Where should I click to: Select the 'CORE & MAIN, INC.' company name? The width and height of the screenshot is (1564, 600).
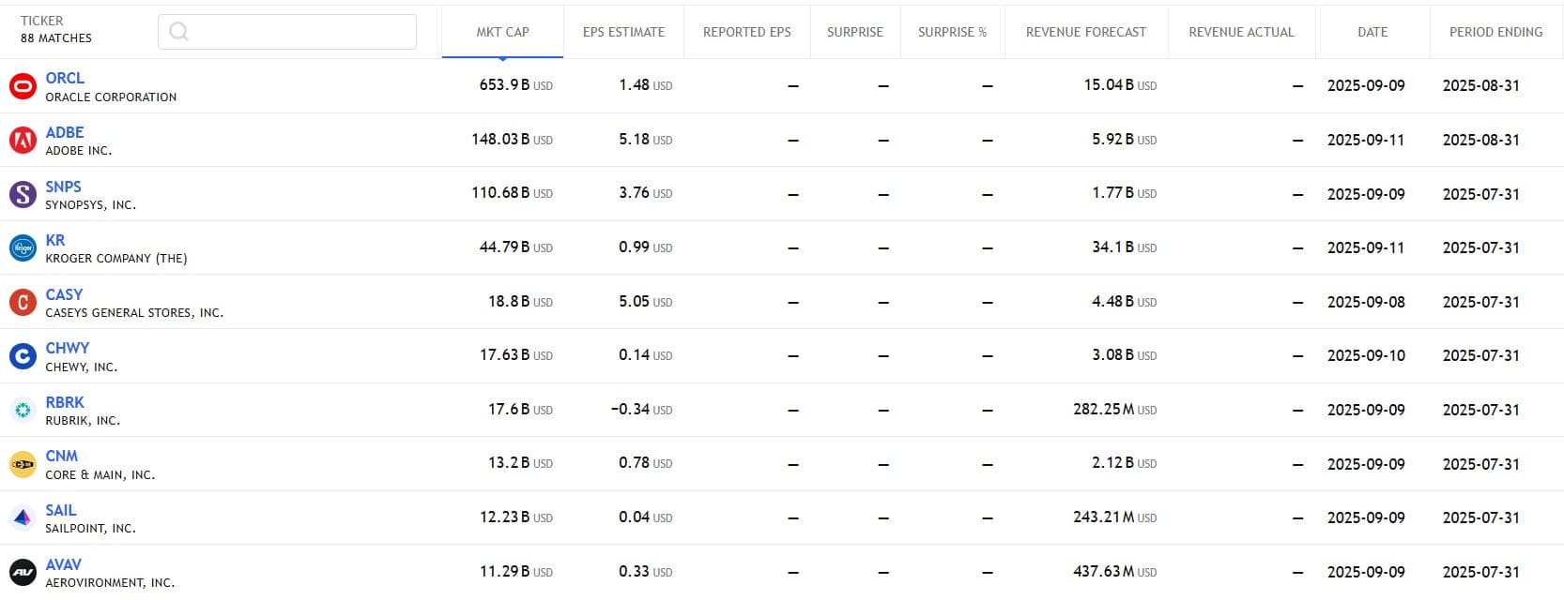point(100,474)
